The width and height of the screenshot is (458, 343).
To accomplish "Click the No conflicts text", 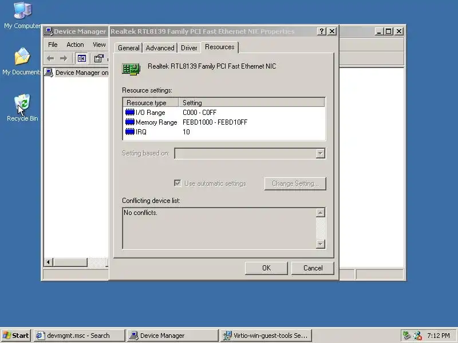I will click(x=140, y=213).
